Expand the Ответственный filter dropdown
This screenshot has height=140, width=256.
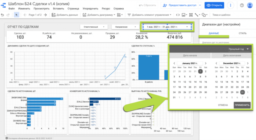click(94, 27)
